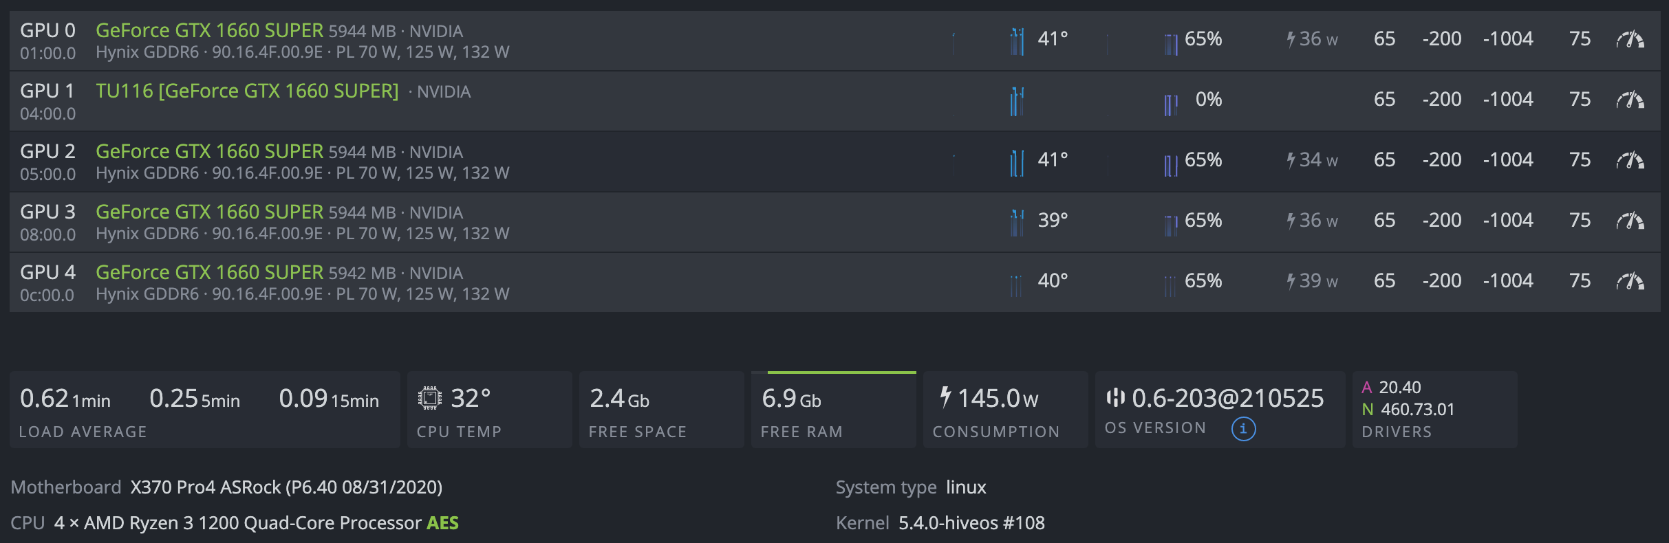This screenshot has width=1669, height=543.
Task: Click the GPU 1 overclock gauge icon
Action: pyautogui.click(x=1630, y=100)
